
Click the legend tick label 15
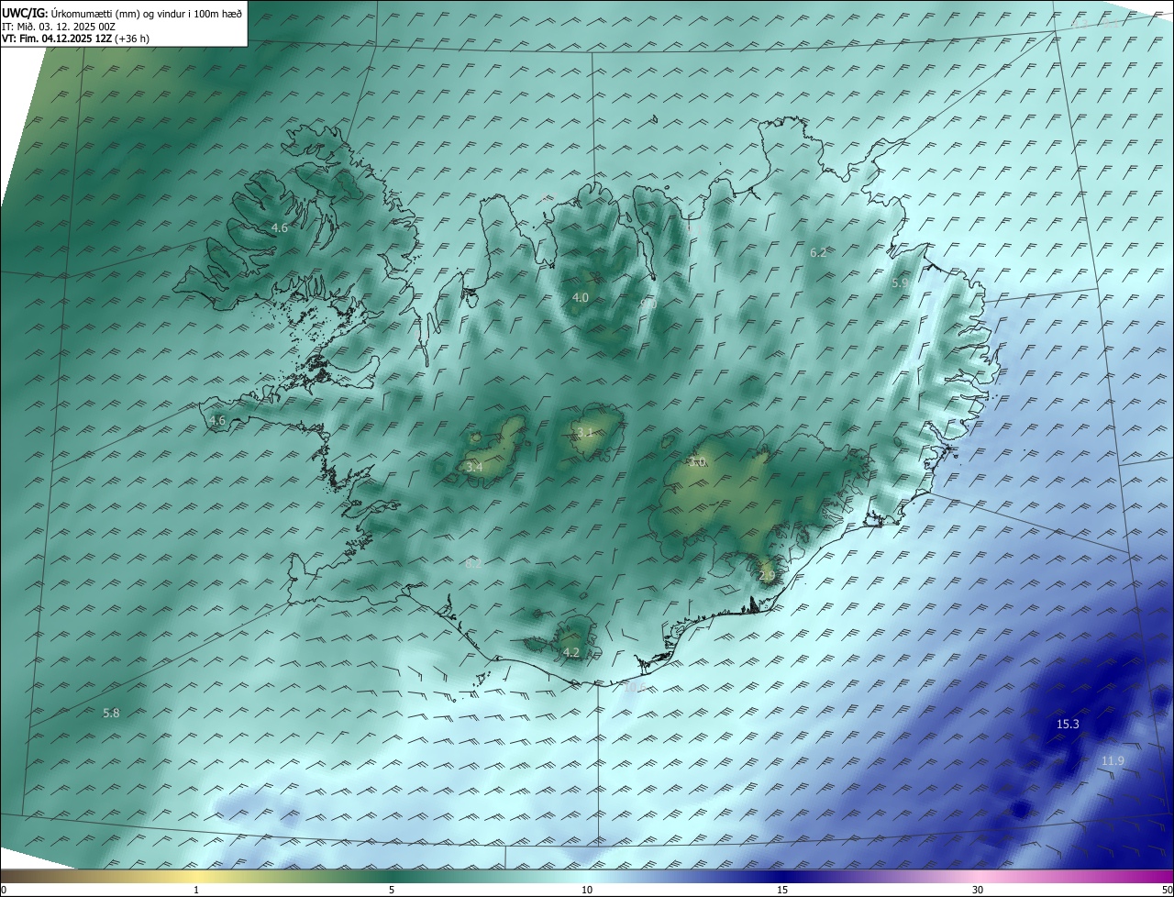pos(782,890)
